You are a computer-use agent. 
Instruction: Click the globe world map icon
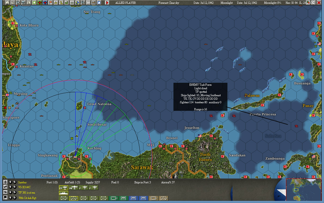[77, 2]
